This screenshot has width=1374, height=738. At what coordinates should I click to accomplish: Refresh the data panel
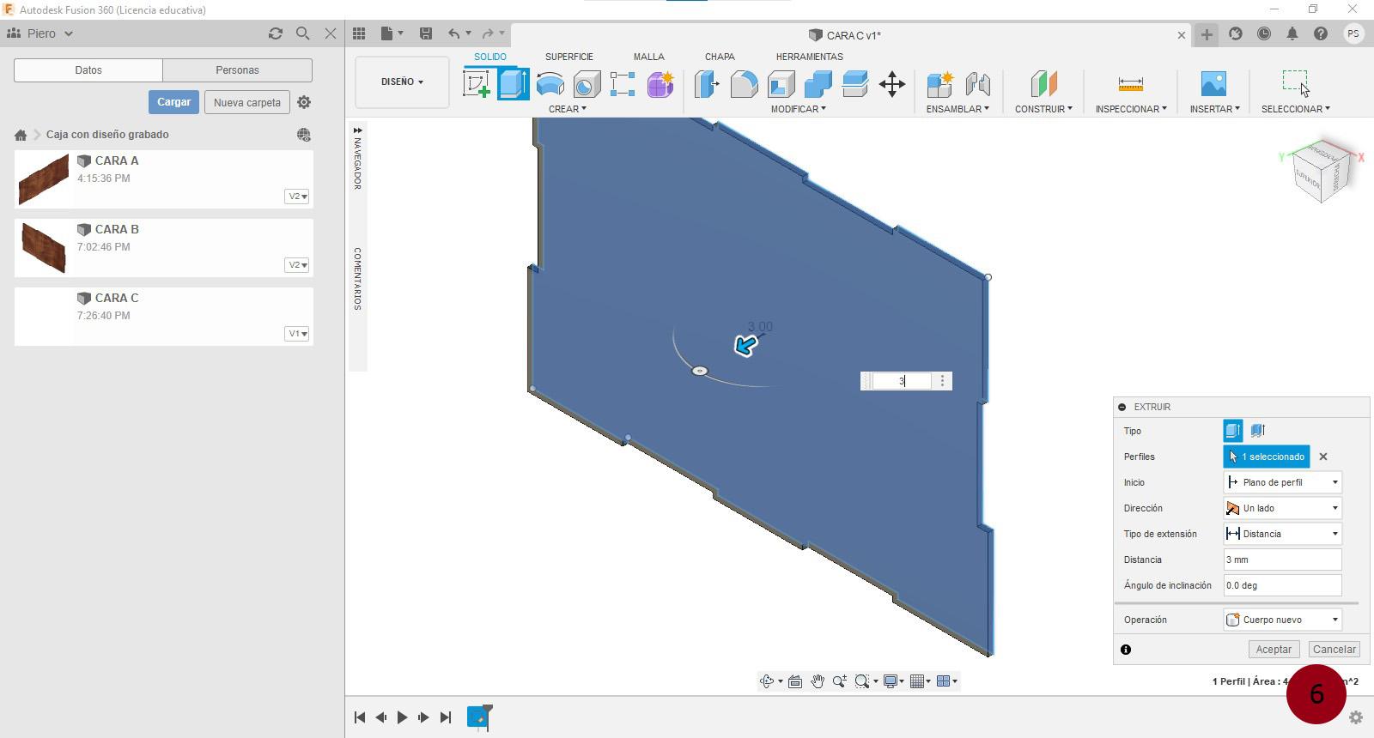pyautogui.click(x=275, y=33)
